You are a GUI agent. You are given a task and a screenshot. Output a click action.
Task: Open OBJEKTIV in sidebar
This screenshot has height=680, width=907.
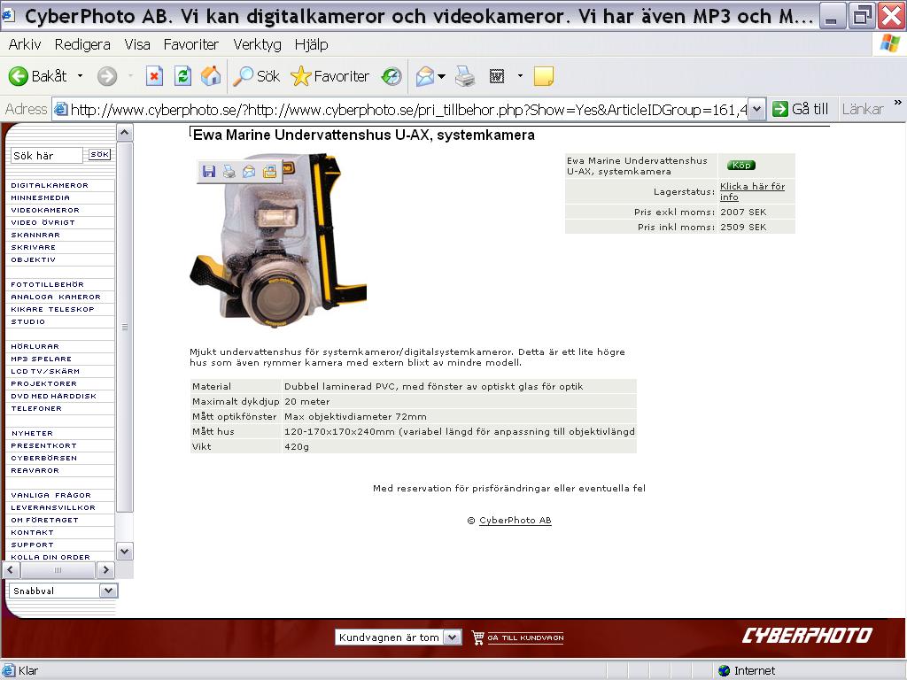33,259
